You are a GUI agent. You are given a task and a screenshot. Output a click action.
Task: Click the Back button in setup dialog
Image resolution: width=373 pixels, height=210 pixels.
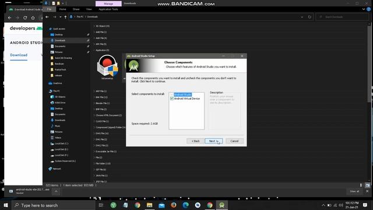196,141
